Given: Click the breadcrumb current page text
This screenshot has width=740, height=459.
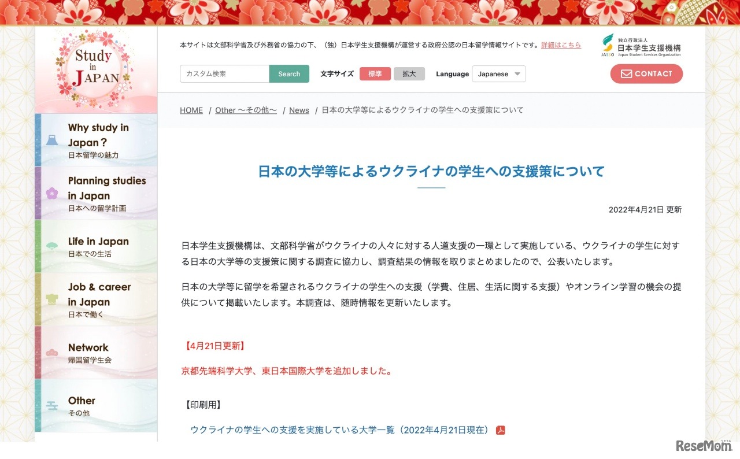Looking at the screenshot, I should (x=423, y=110).
